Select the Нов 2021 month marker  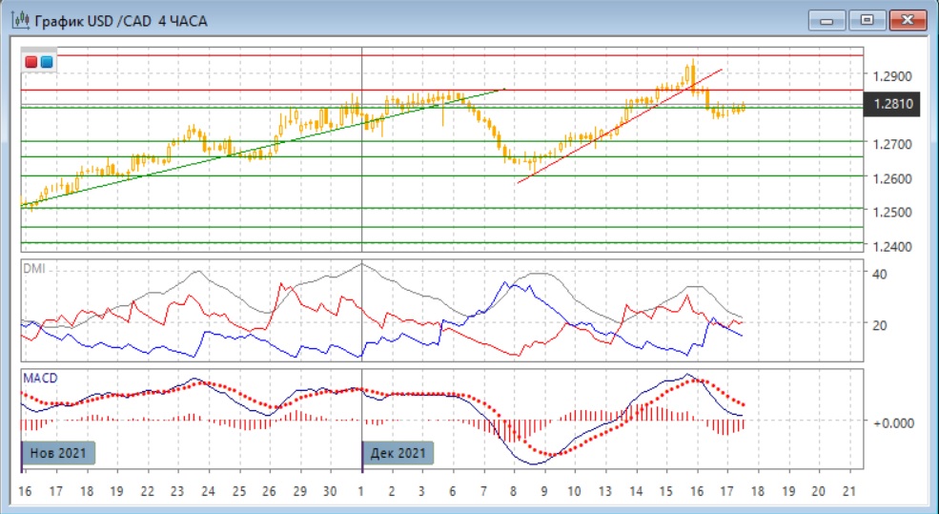(x=59, y=454)
